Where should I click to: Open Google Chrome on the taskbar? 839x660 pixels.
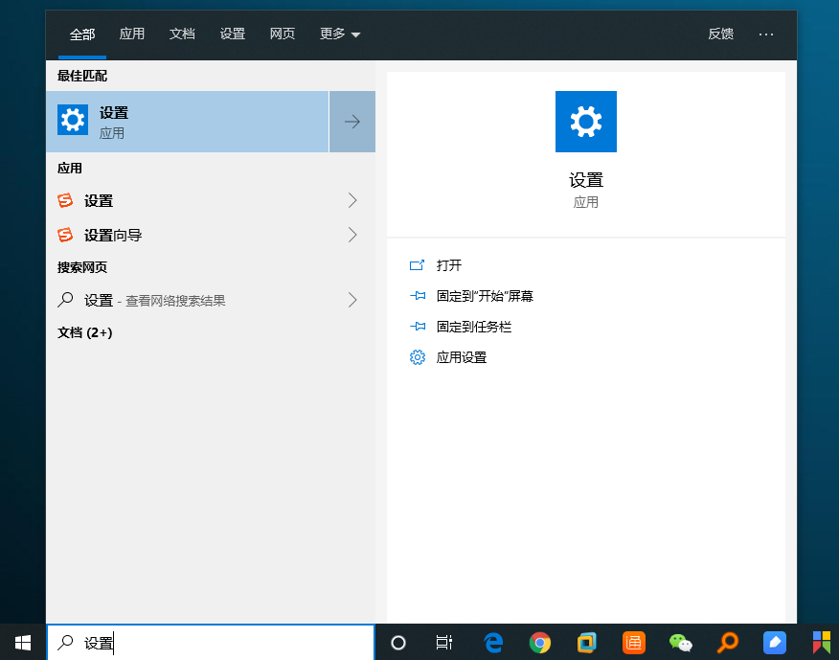tap(539, 643)
